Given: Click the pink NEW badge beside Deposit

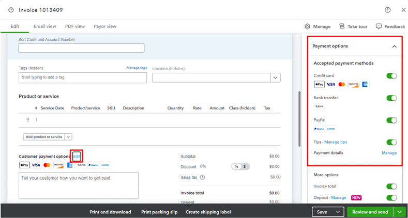Looking at the screenshot, I should pos(356,198).
